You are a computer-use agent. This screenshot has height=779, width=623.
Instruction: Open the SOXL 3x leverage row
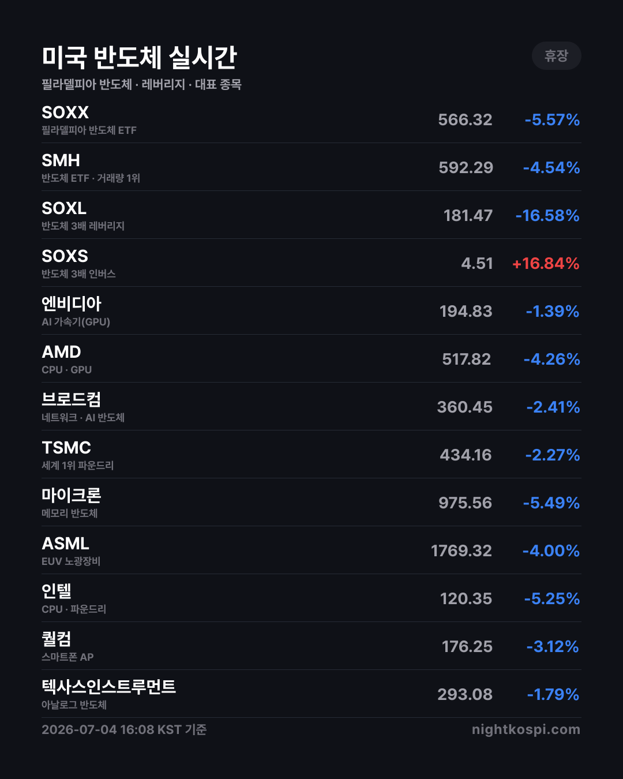click(311, 215)
